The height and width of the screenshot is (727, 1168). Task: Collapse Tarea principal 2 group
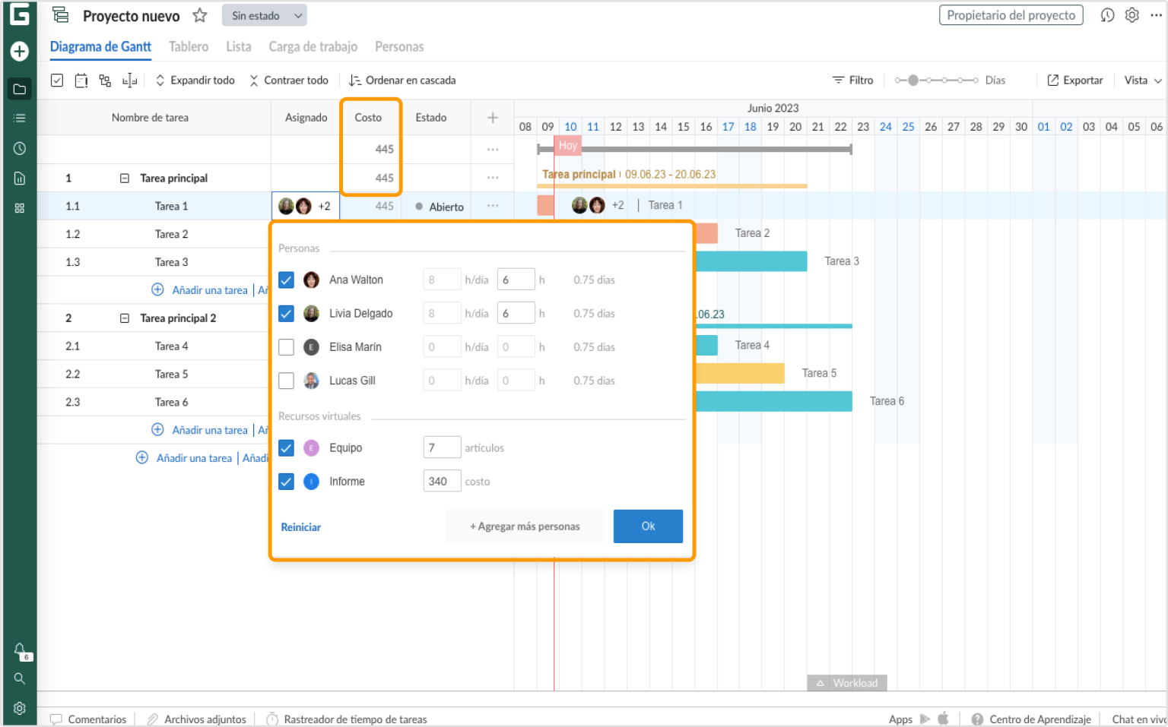tap(125, 318)
